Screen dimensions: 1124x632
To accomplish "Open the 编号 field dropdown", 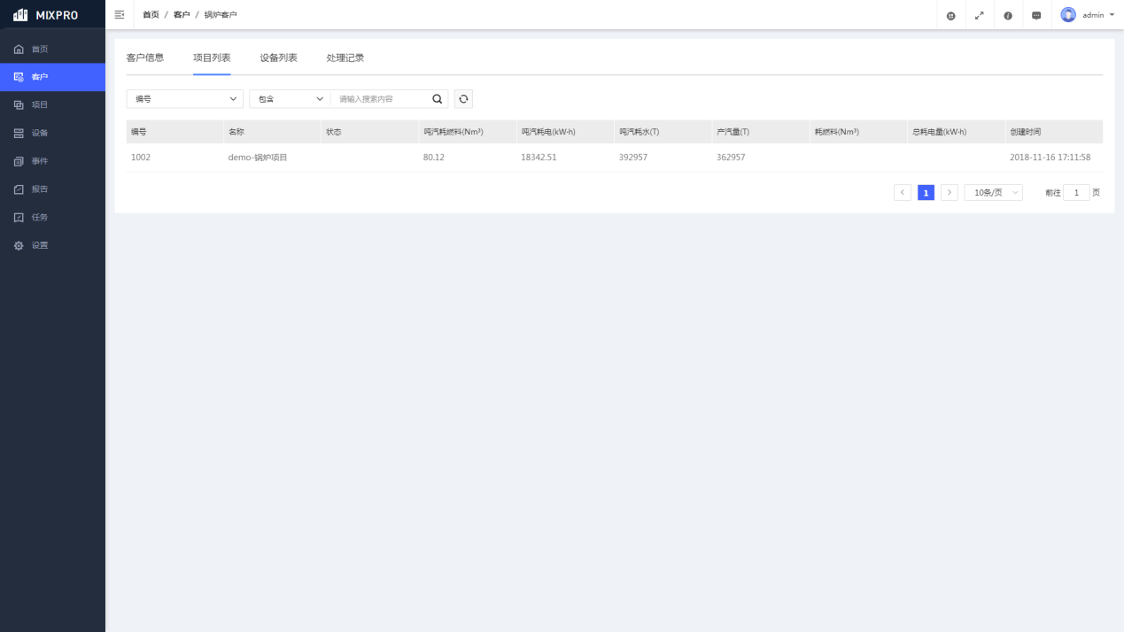I will pyautogui.click(x=184, y=99).
